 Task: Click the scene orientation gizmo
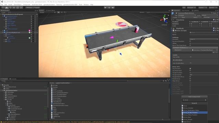165,19
